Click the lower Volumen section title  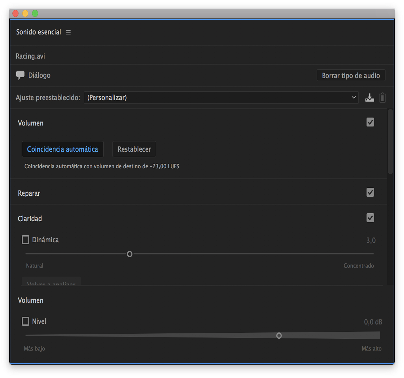coord(31,300)
